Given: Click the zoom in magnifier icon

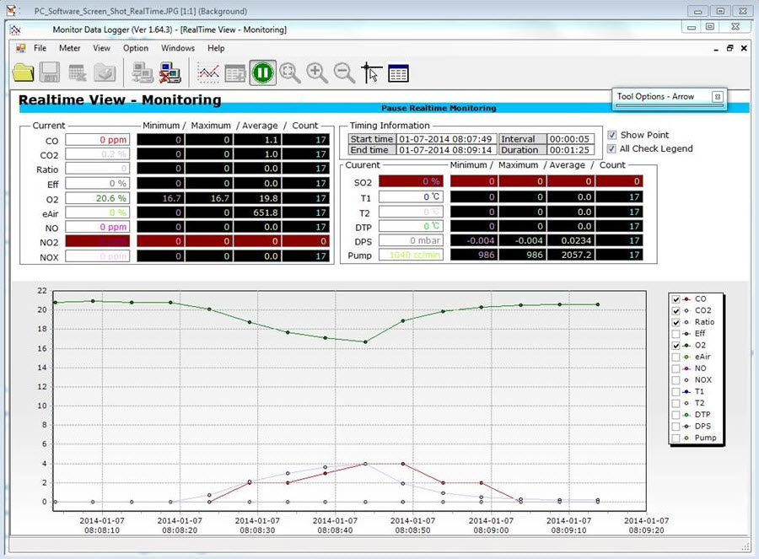Looking at the screenshot, I should (x=317, y=73).
